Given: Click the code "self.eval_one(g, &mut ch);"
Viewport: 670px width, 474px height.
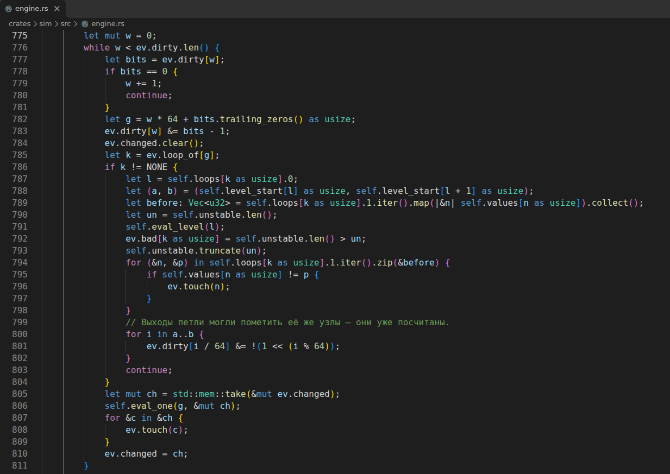Looking at the screenshot, I should pos(173,406).
